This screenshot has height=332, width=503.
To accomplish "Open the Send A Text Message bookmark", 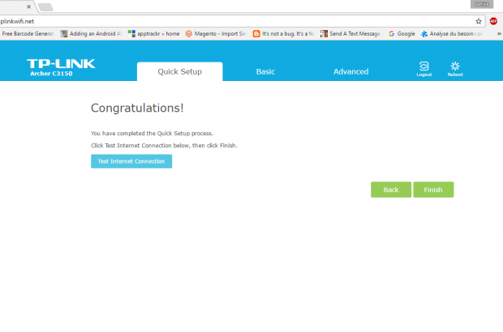I will coord(350,34).
